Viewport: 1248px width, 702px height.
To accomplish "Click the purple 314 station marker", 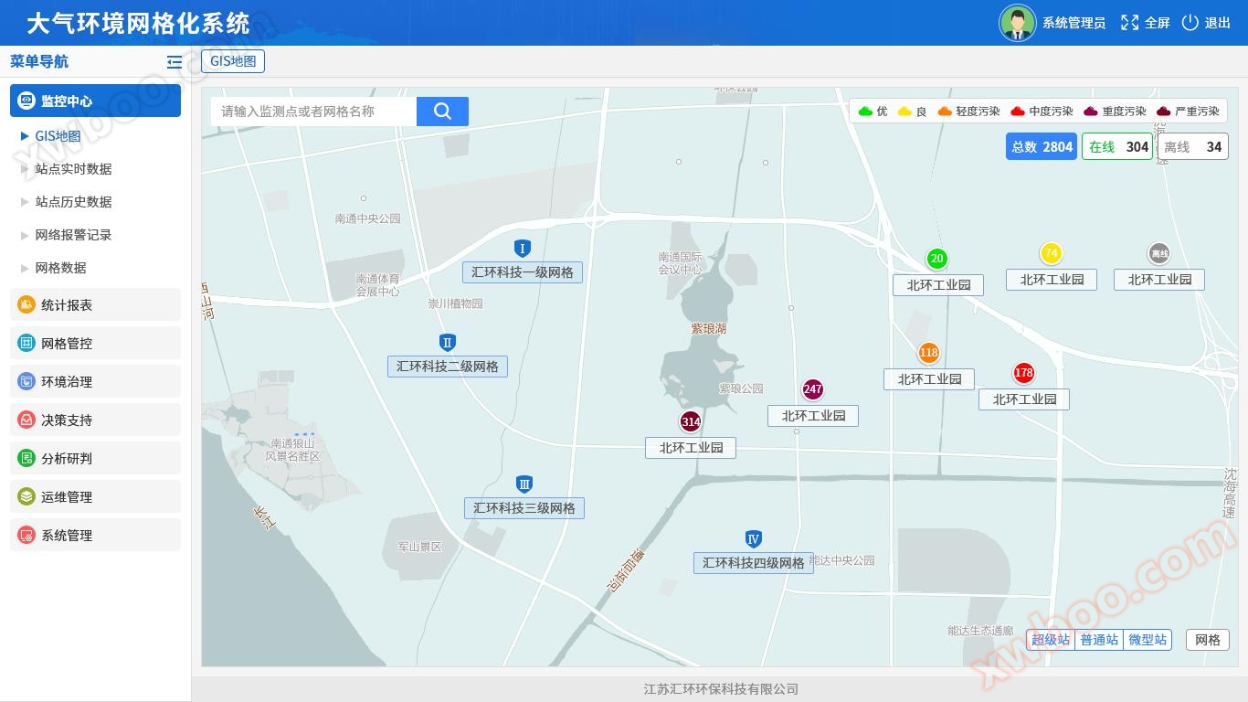I will click(691, 421).
